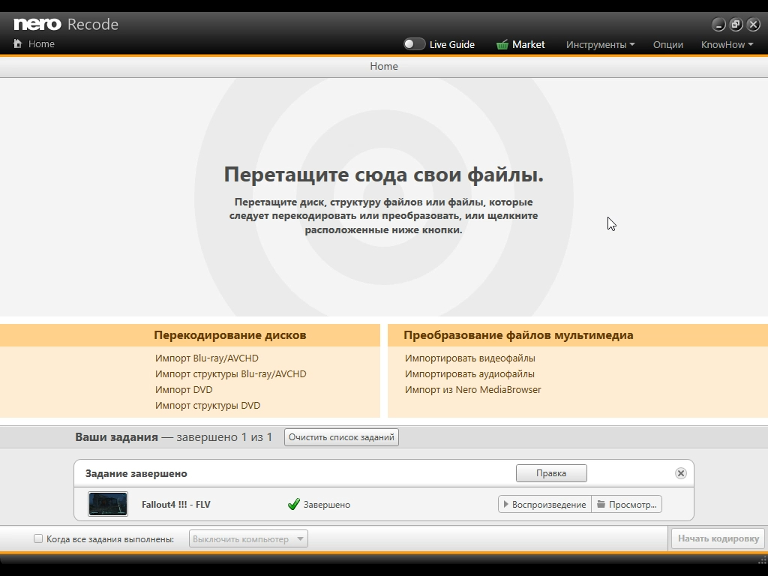Enable Когда все задания выполнены checkbox

(x=38, y=538)
